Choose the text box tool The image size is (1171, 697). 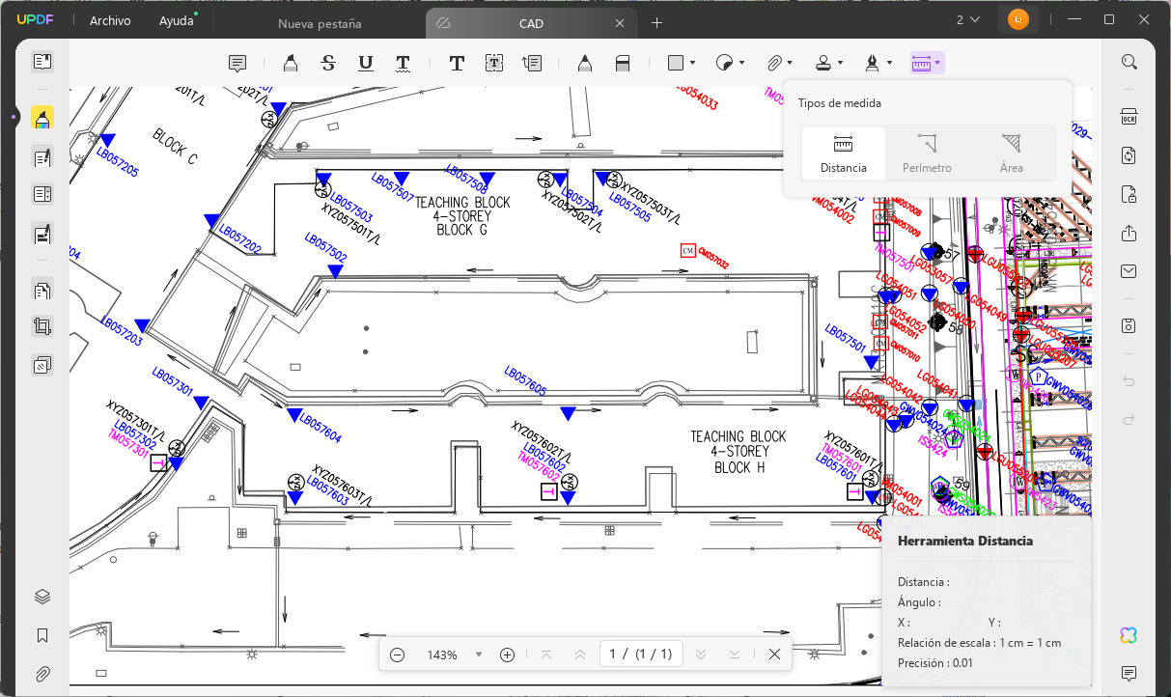(x=494, y=63)
